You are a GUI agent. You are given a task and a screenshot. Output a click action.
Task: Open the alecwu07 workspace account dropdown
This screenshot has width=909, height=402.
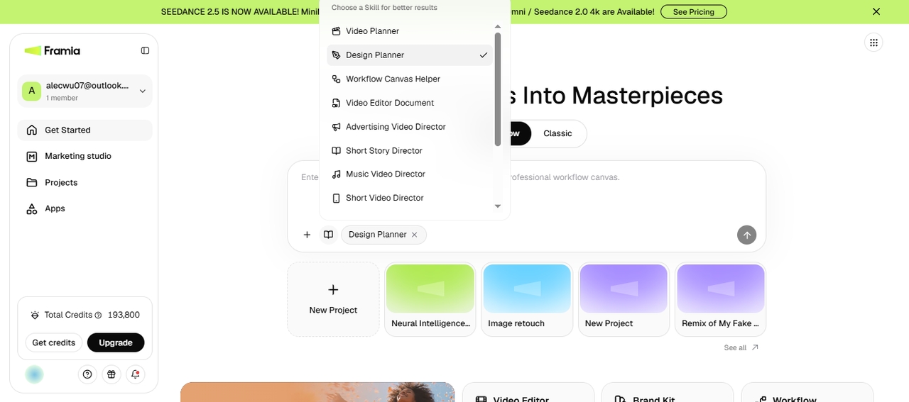[85, 91]
